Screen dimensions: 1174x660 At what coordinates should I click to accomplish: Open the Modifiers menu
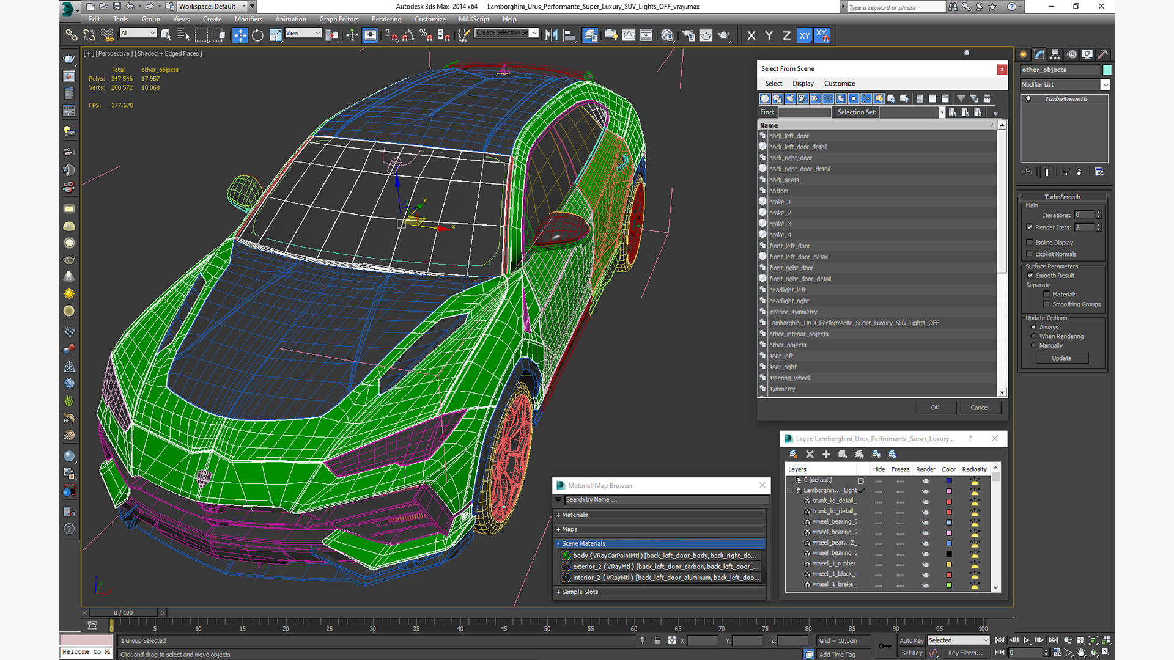tap(248, 19)
